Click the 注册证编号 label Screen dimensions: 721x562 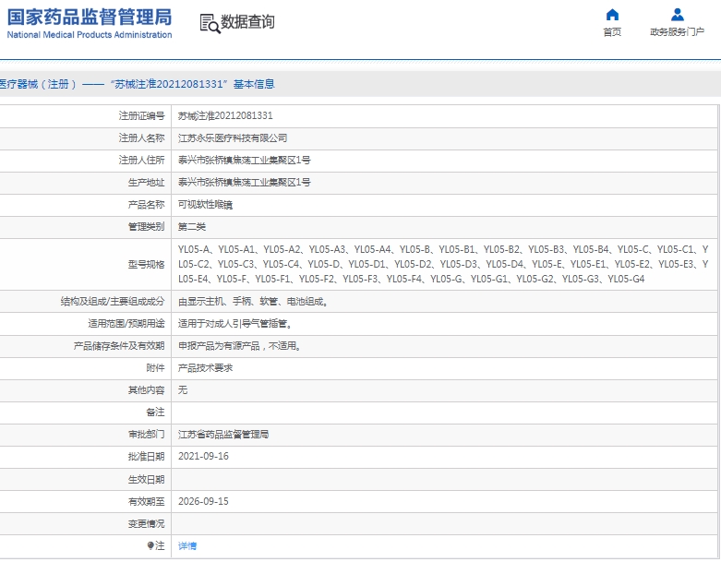[x=141, y=115]
